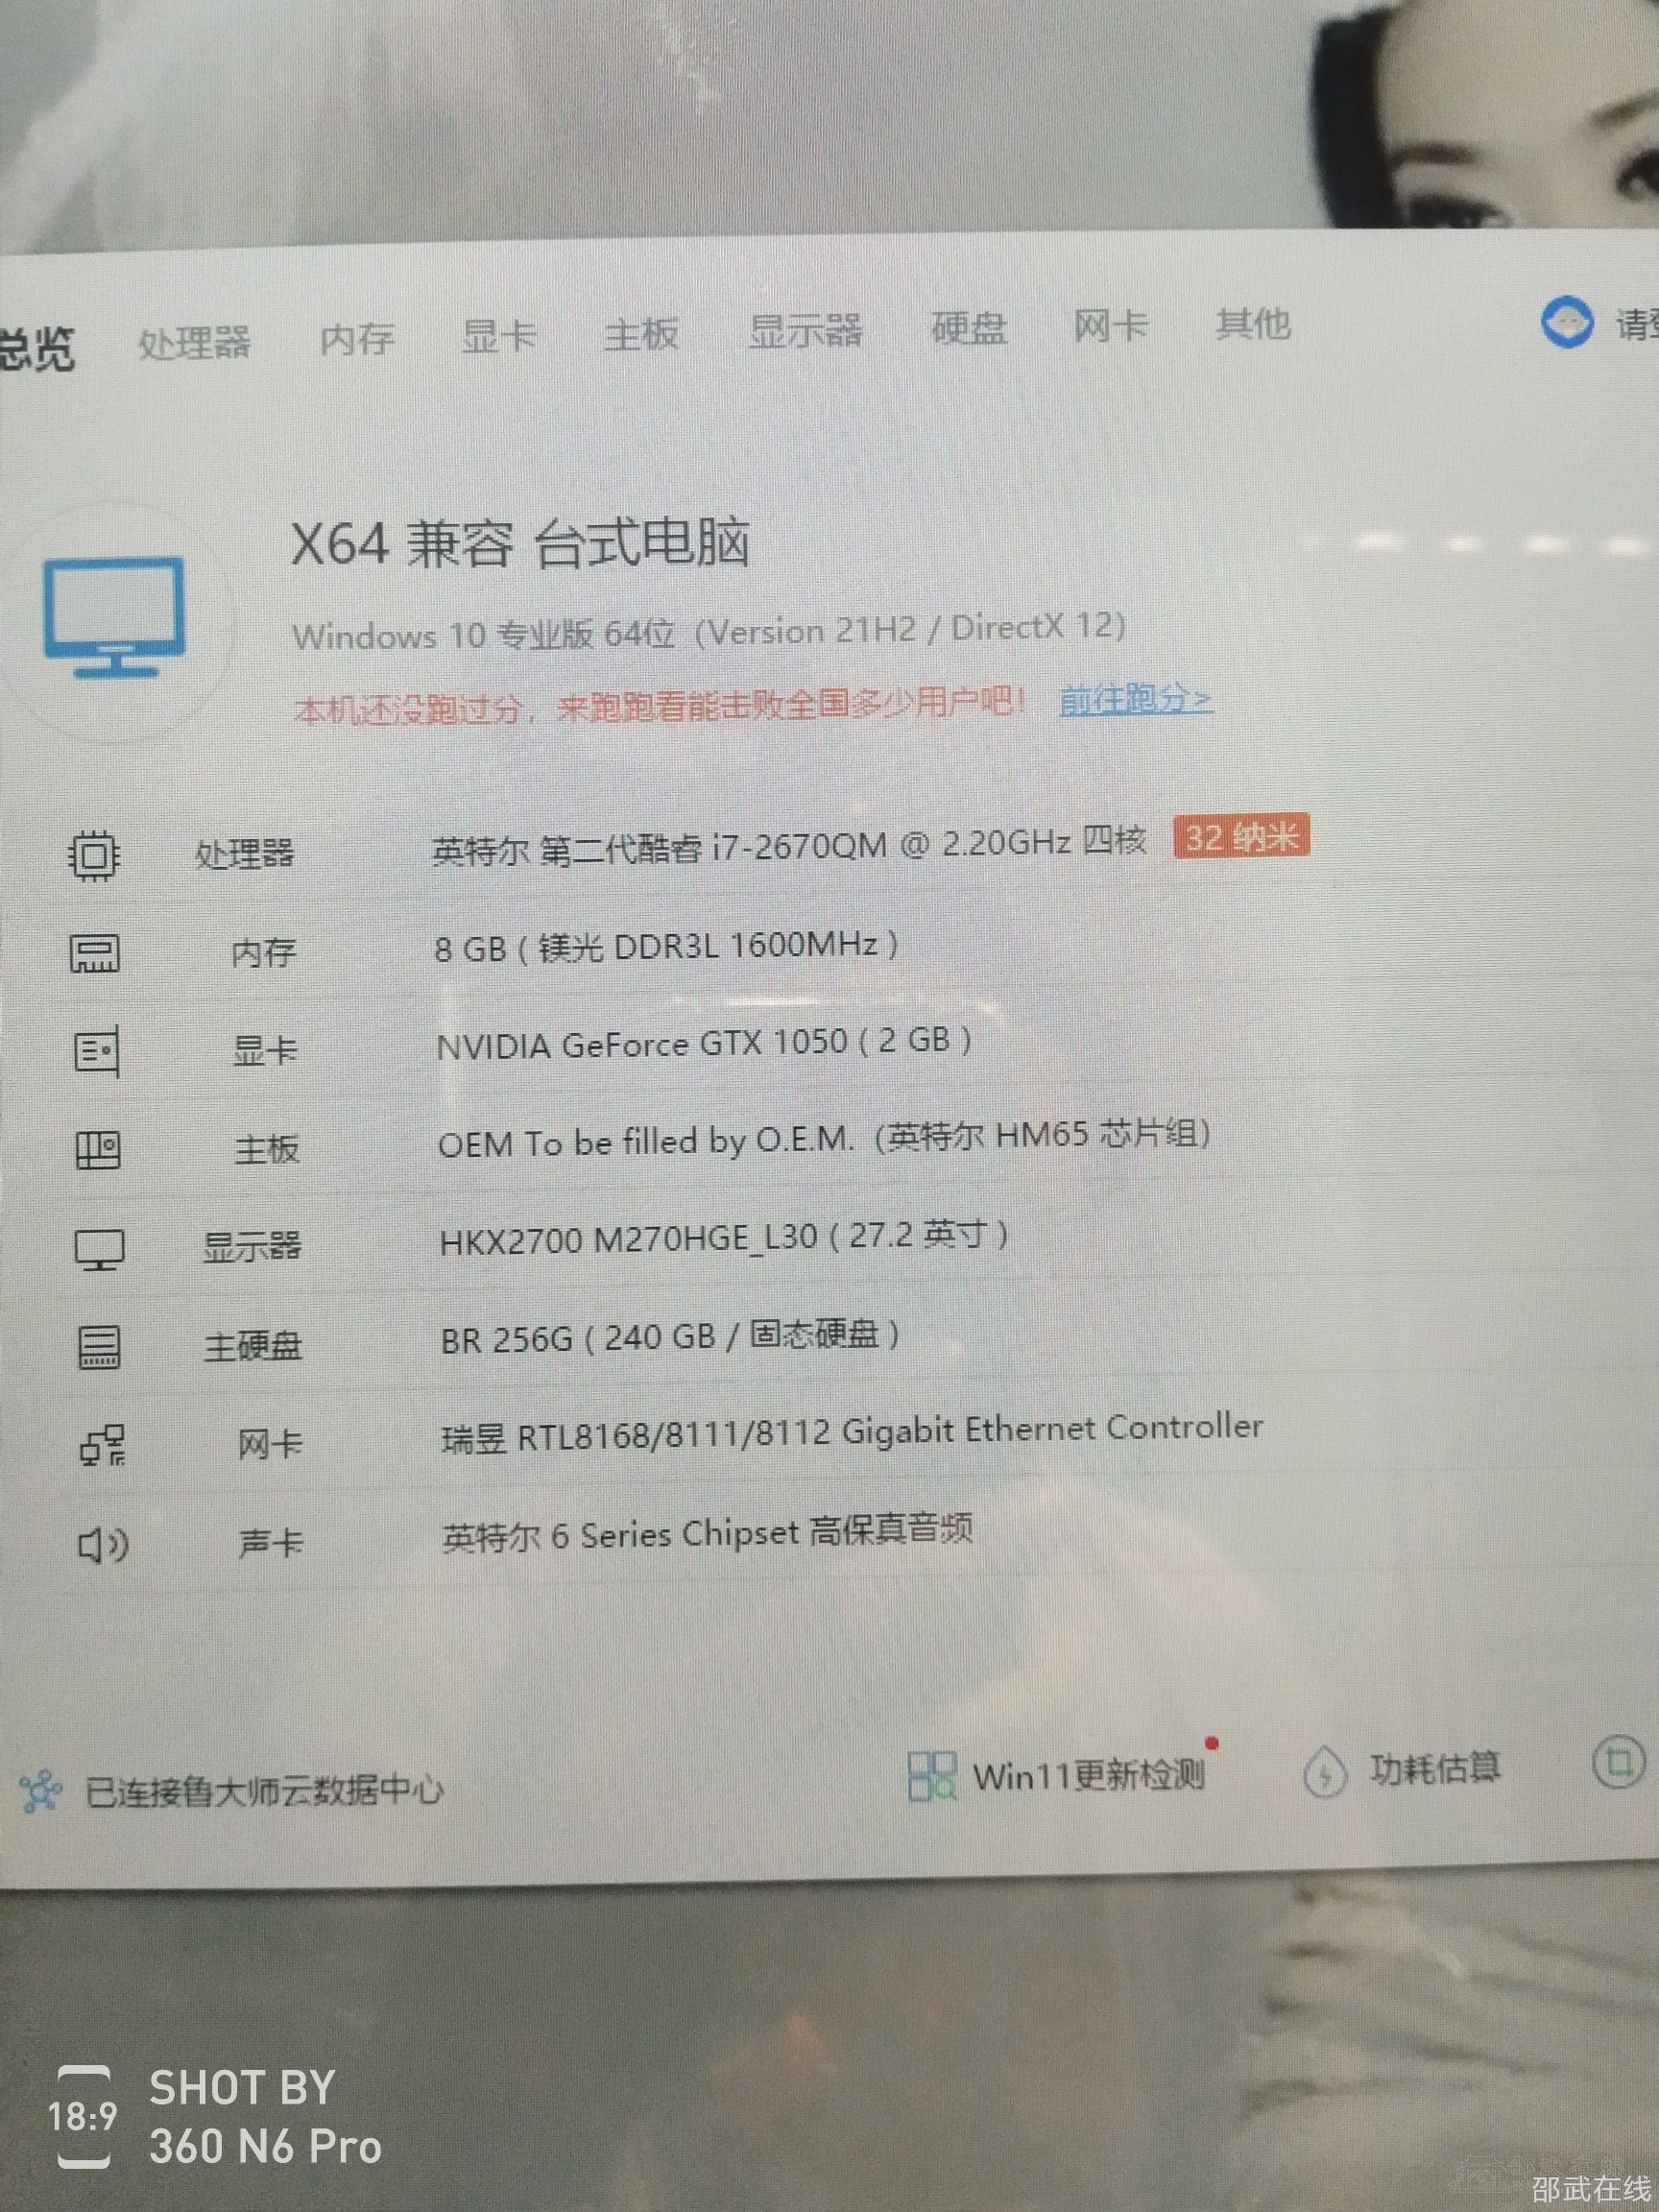Click the memory module icon
The height and width of the screenshot is (2212, 1659).
[95, 953]
